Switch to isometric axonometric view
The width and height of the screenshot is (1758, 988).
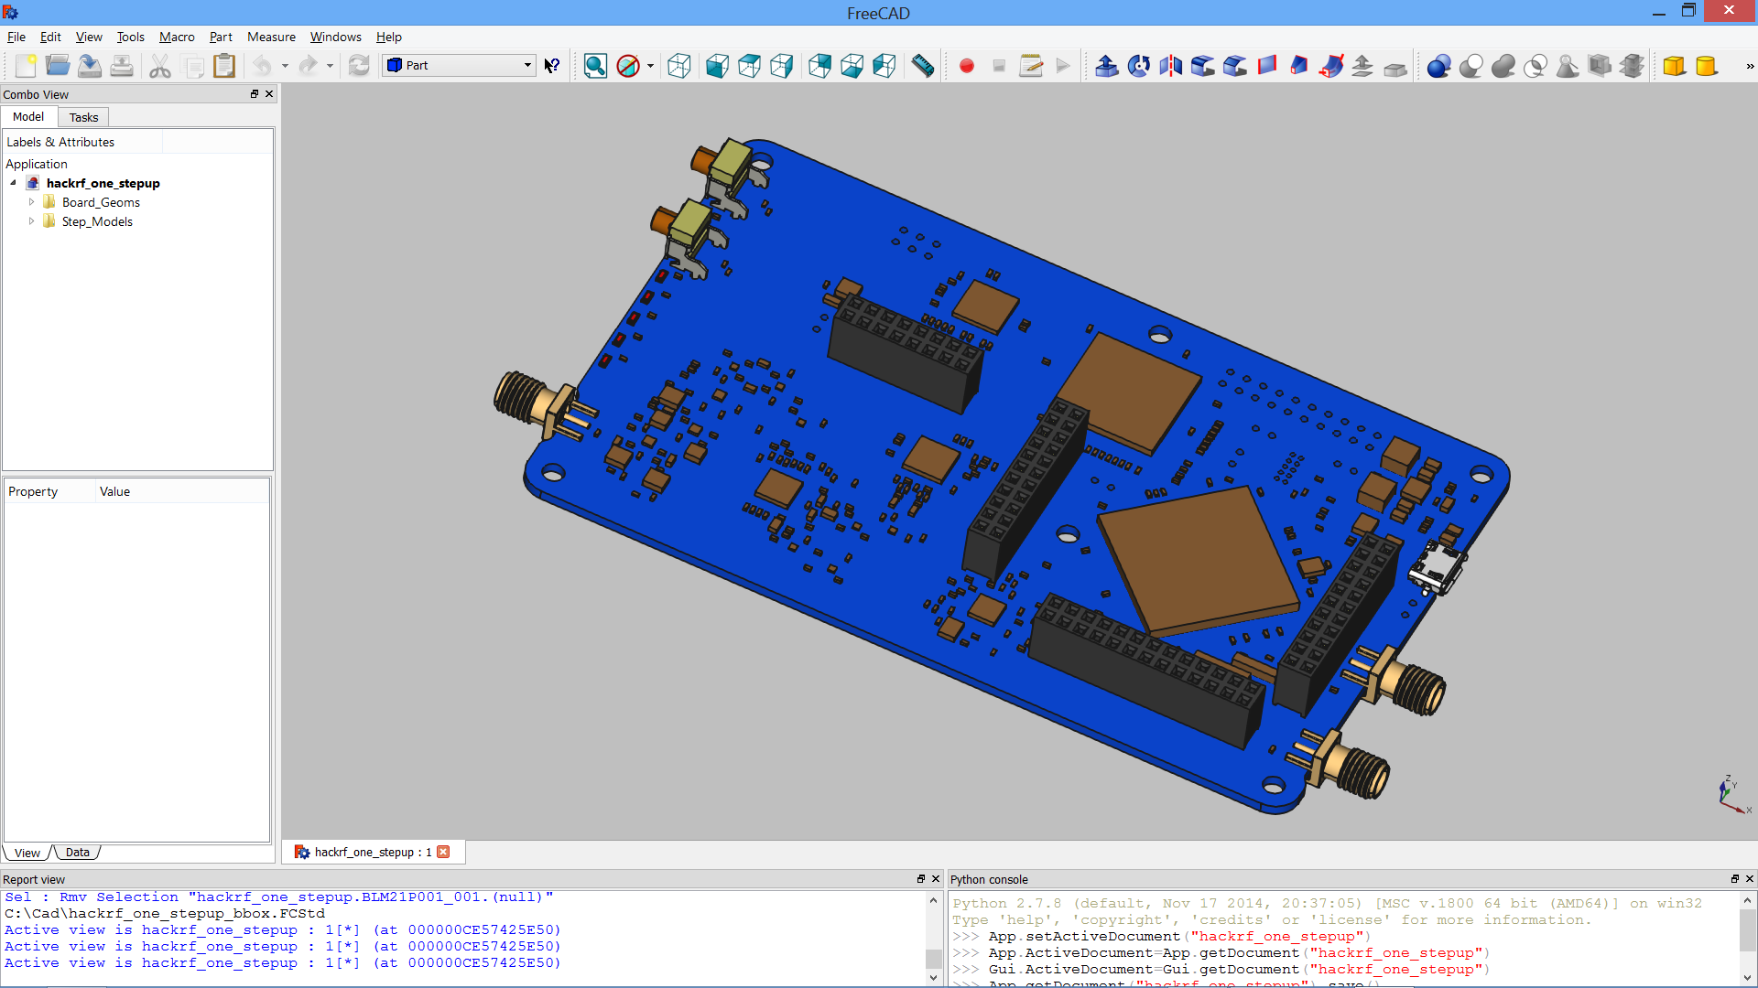click(x=679, y=66)
